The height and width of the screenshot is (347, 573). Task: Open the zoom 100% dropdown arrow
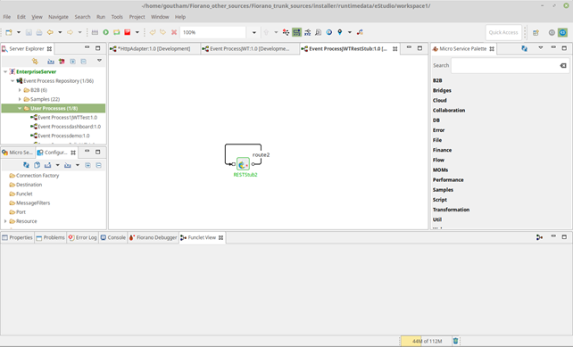(x=254, y=32)
